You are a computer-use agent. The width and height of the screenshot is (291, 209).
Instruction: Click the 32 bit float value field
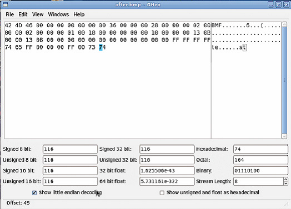(167, 171)
